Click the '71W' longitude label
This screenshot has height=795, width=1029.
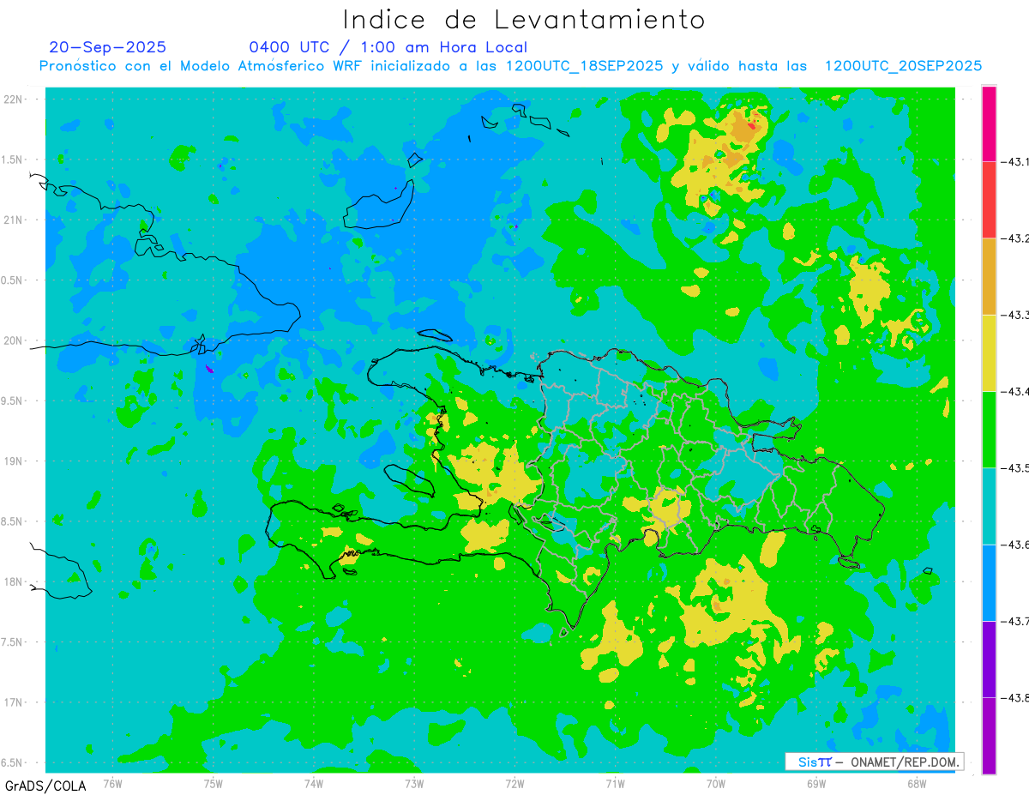[x=615, y=783]
